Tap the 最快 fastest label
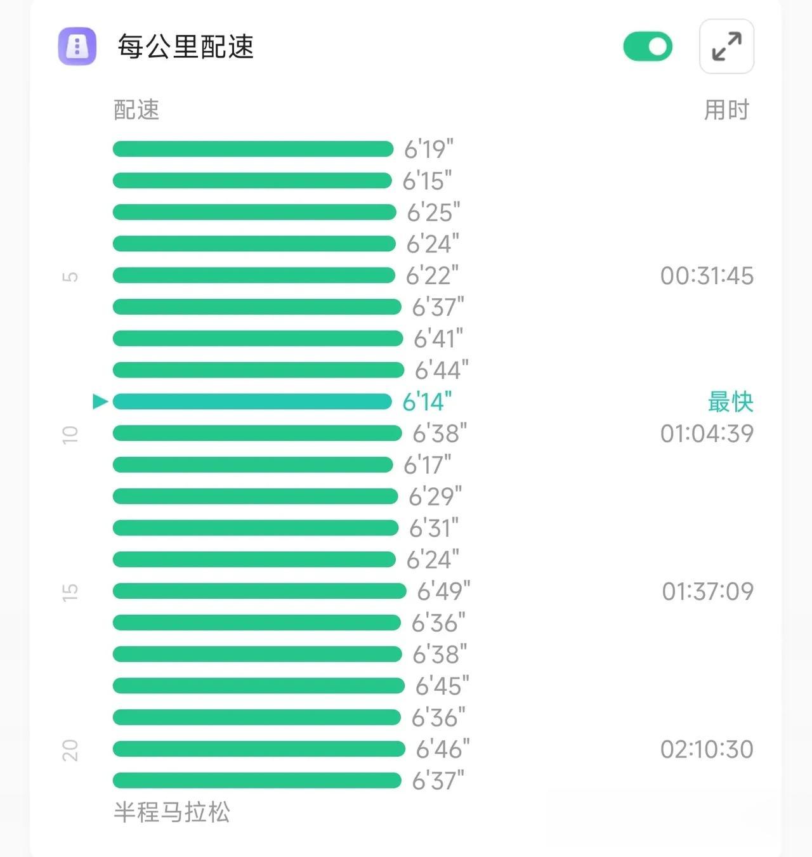This screenshot has height=857, width=812. pos(731,402)
